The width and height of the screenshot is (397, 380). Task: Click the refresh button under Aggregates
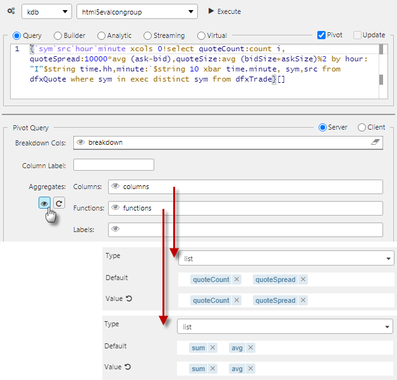(59, 203)
